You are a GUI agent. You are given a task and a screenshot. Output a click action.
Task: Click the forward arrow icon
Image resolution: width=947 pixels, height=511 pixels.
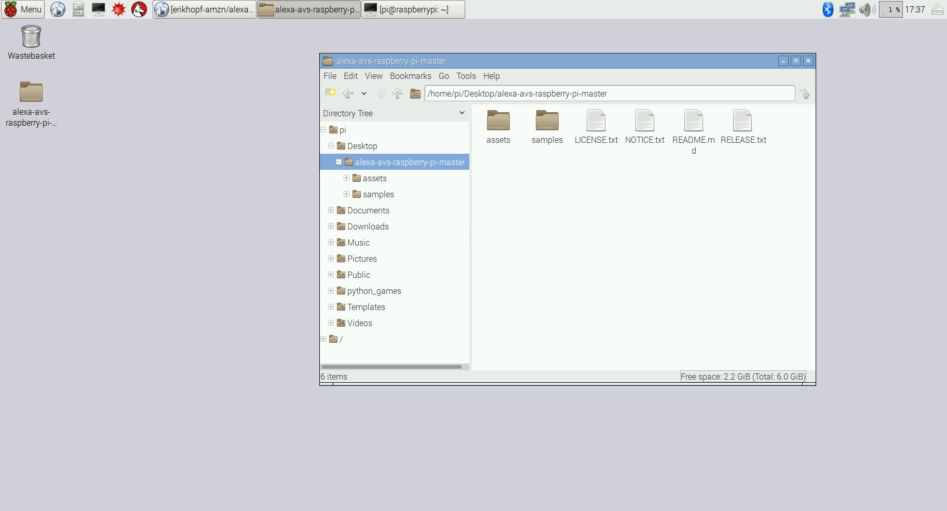pyautogui.click(x=381, y=93)
